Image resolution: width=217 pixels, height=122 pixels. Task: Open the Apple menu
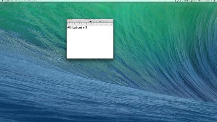pyautogui.click(x=2, y=1)
